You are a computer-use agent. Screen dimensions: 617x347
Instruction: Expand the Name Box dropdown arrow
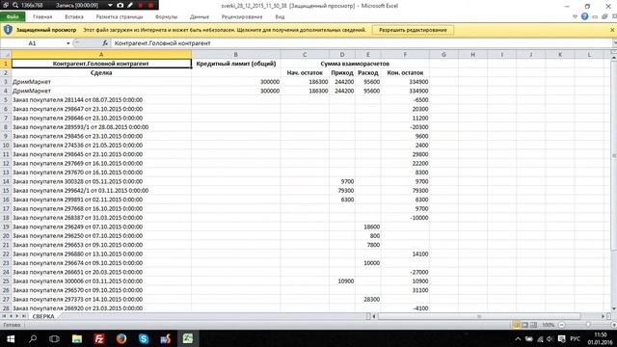tap(68, 43)
